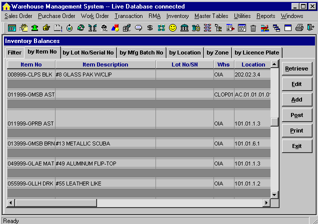The image size is (318, 224).
Task: Open the Filter tab
Action: point(14,52)
